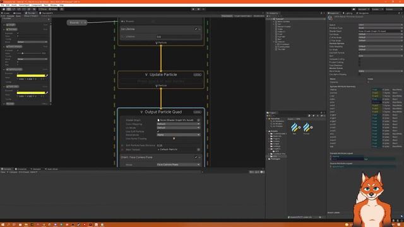Pick color with first yellow swatch eyedropper
The height and width of the screenshot is (227, 404).
click(x=47, y=76)
